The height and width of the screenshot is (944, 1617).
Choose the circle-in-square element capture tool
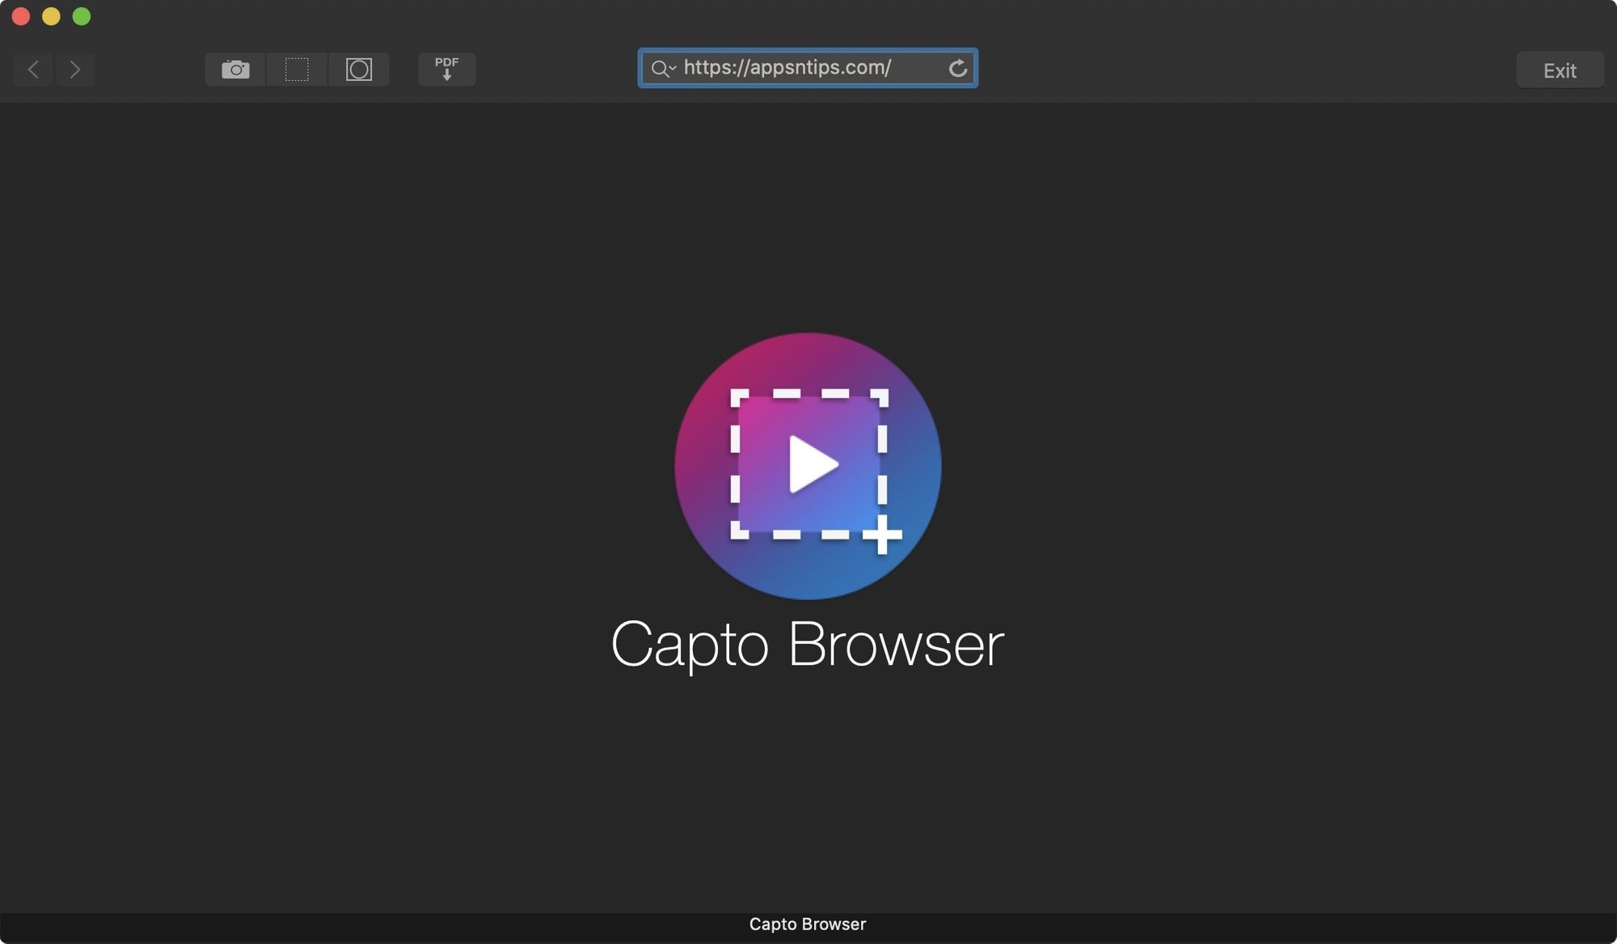[x=359, y=70]
